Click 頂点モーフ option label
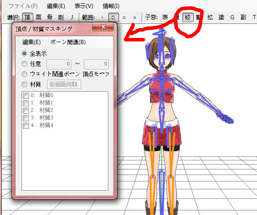 point(96,74)
